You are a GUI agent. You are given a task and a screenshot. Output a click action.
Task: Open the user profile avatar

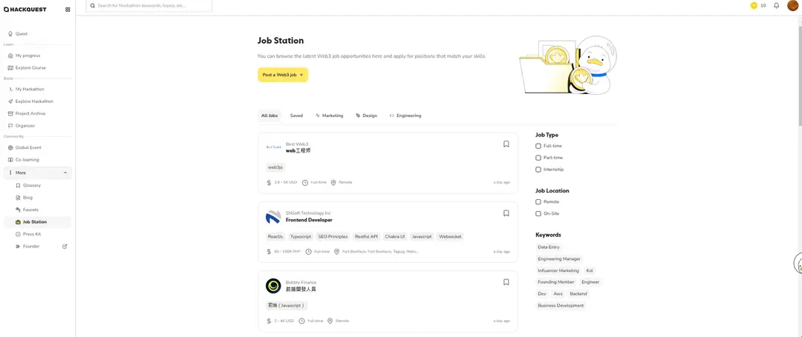pyautogui.click(x=792, y=6)
